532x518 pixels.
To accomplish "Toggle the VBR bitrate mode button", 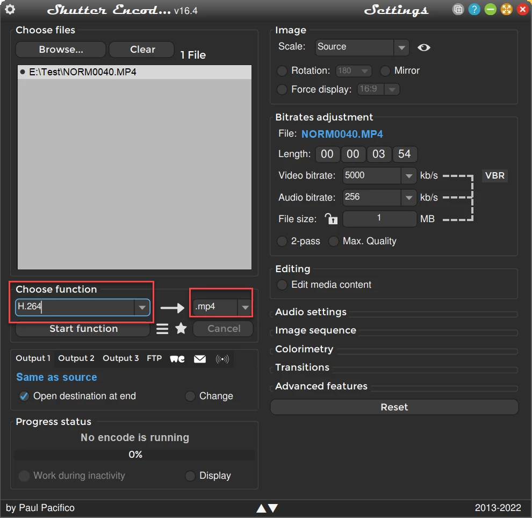I will 495,175.
